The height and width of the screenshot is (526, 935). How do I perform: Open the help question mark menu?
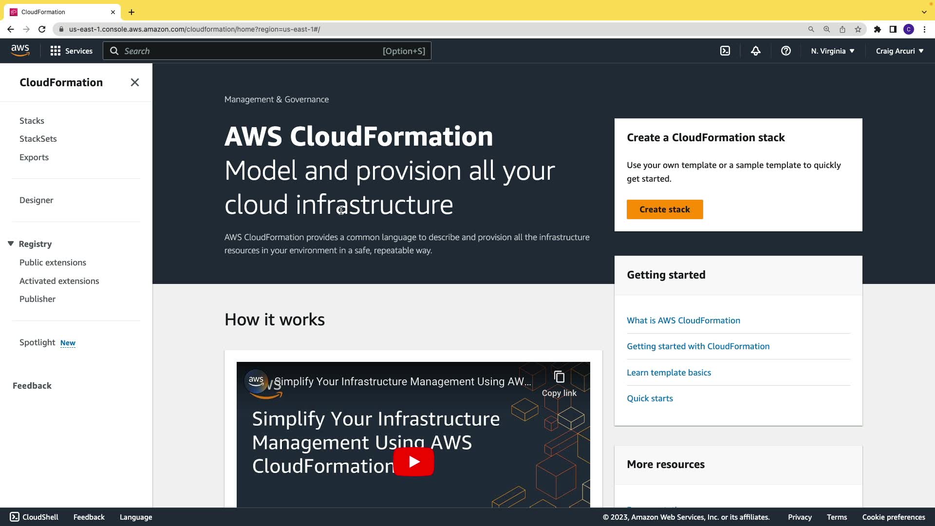click(785, 51)
